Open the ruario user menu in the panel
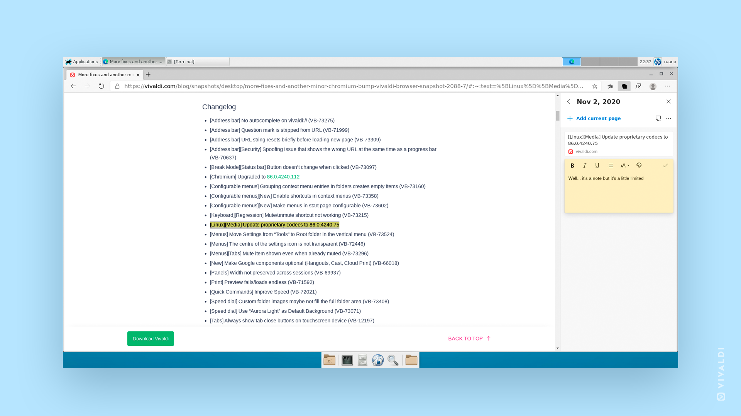741x416 pixels. tap(670, 62)
